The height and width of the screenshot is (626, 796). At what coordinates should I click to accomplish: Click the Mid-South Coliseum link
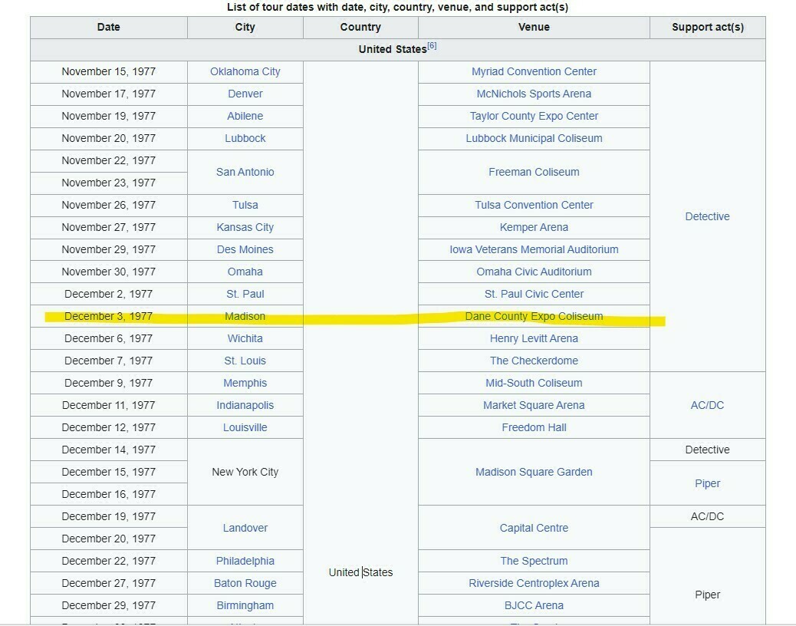pos(533,383)
